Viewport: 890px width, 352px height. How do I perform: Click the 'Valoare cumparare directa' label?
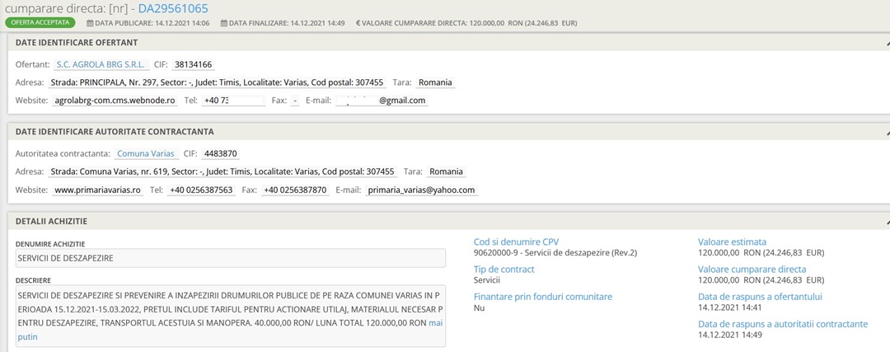coord(752,269)
